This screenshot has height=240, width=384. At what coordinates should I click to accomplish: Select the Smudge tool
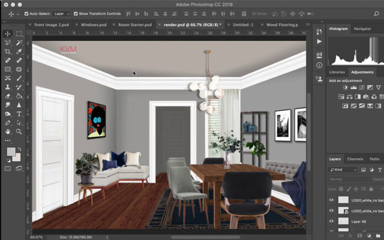[x=8, y=105]
